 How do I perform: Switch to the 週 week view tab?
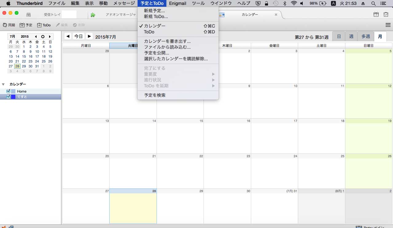[351, 36]
